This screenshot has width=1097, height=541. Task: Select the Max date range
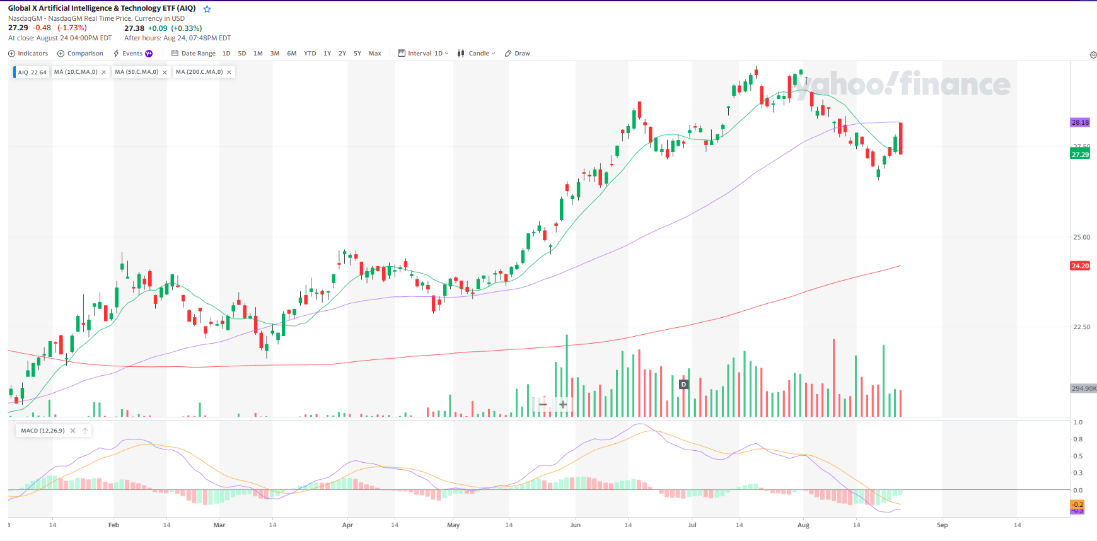tap(375, 54)
